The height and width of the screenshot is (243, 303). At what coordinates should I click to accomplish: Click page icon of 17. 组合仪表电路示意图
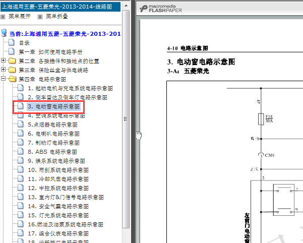point(21,233)
